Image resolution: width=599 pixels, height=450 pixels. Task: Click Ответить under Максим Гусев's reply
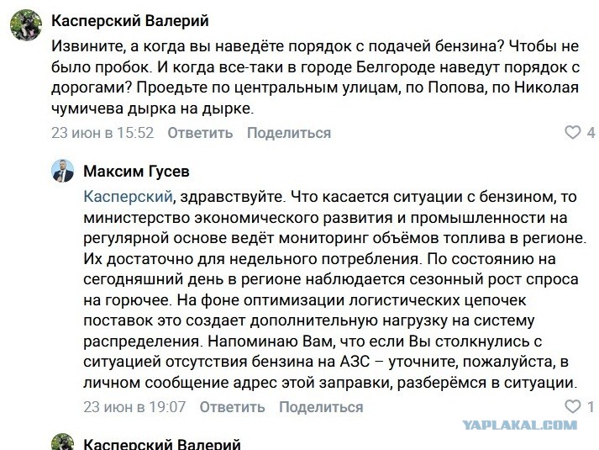pos(232,407)
